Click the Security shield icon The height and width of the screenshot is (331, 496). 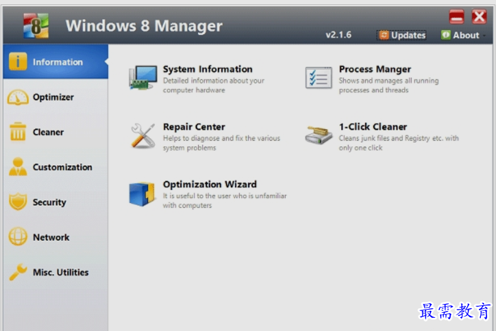(18, 202)
